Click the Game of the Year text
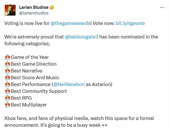The image size is (170, 131). [x=30, y=57]
